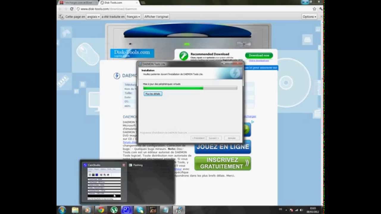Click the Chrome address bar URL field
This screenshot has height=214, width=381.
[x=193, y=9]
